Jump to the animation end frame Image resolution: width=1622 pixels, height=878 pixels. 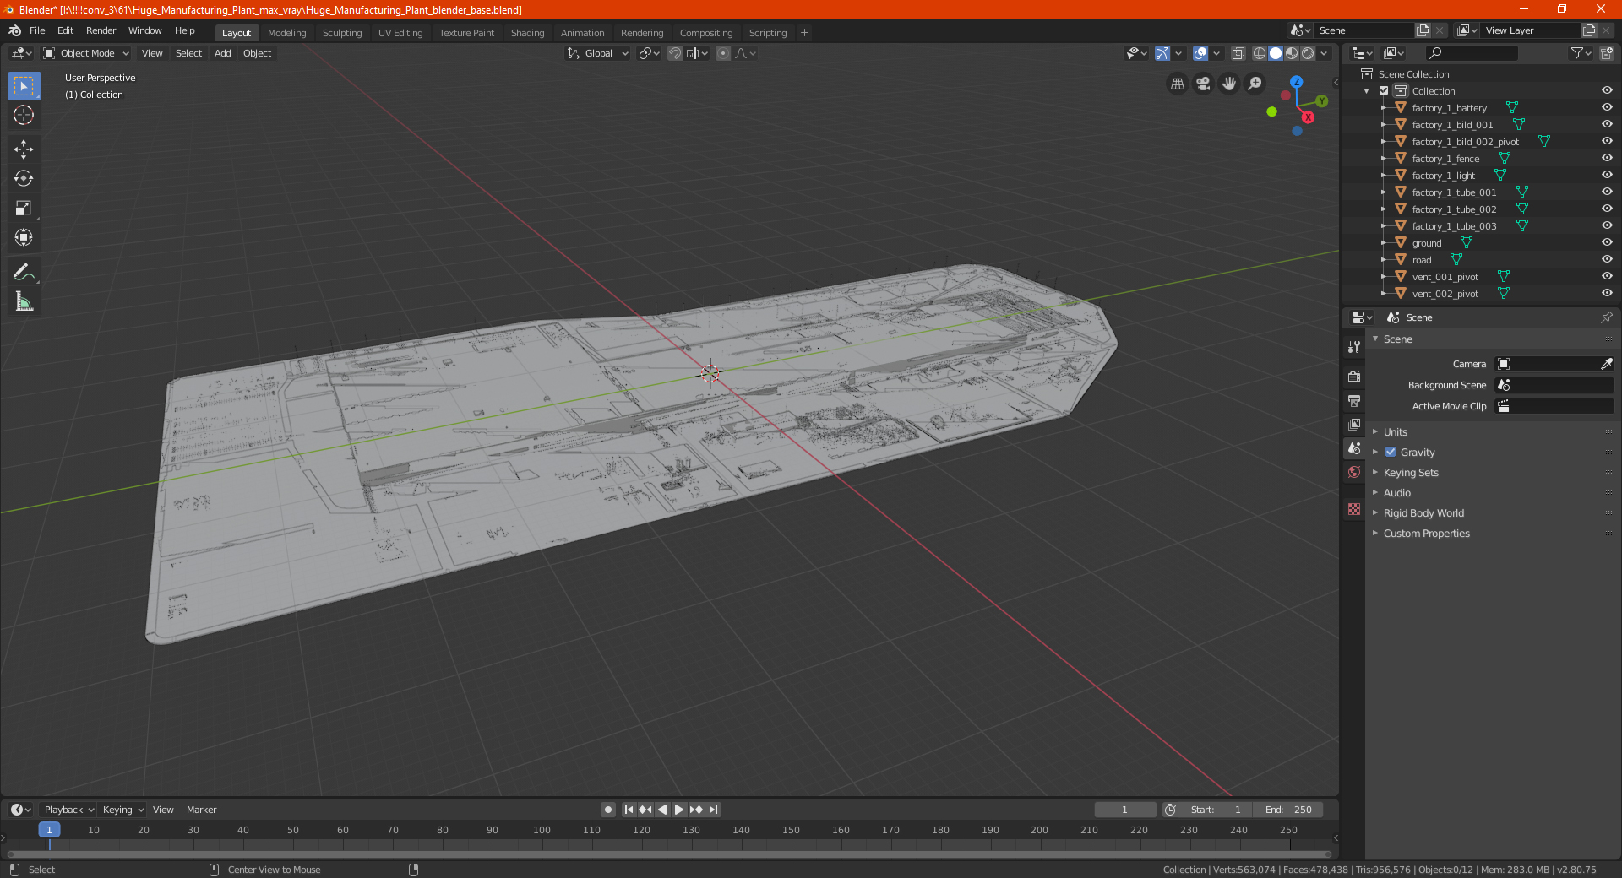click(714, 810)
